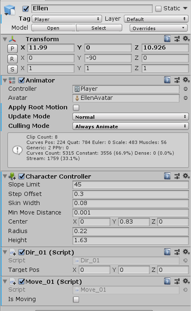Click the GameObject cube icon selector

tap(9, 10)
